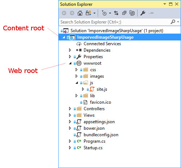Open search options dropdown arrow

coord(178,22)
